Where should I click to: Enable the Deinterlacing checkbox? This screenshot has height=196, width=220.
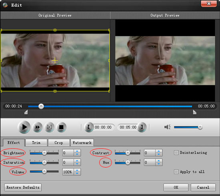(x=176, y=153)
